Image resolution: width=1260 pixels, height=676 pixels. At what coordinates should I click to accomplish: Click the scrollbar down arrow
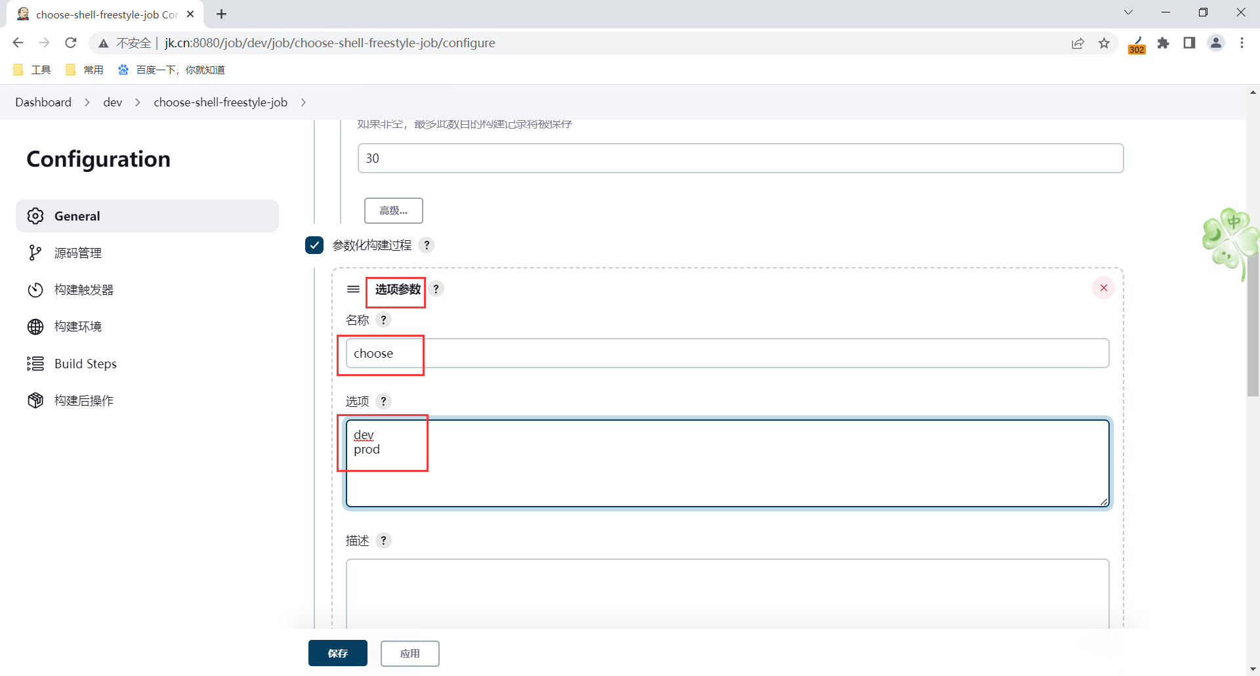(1253, 669)
